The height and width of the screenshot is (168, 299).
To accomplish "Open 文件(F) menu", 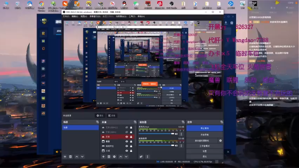I will 66,16.
